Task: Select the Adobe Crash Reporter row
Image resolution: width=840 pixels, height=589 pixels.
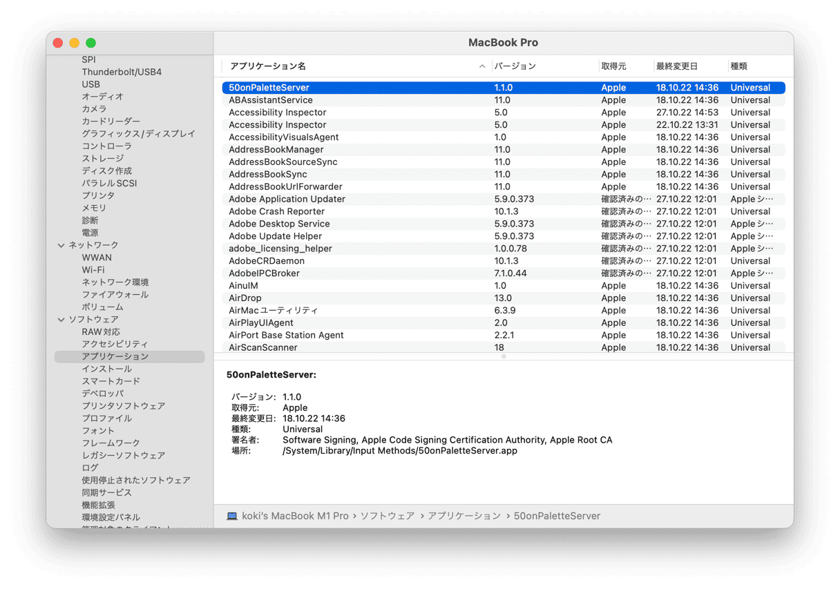Action: coord(504,212)
